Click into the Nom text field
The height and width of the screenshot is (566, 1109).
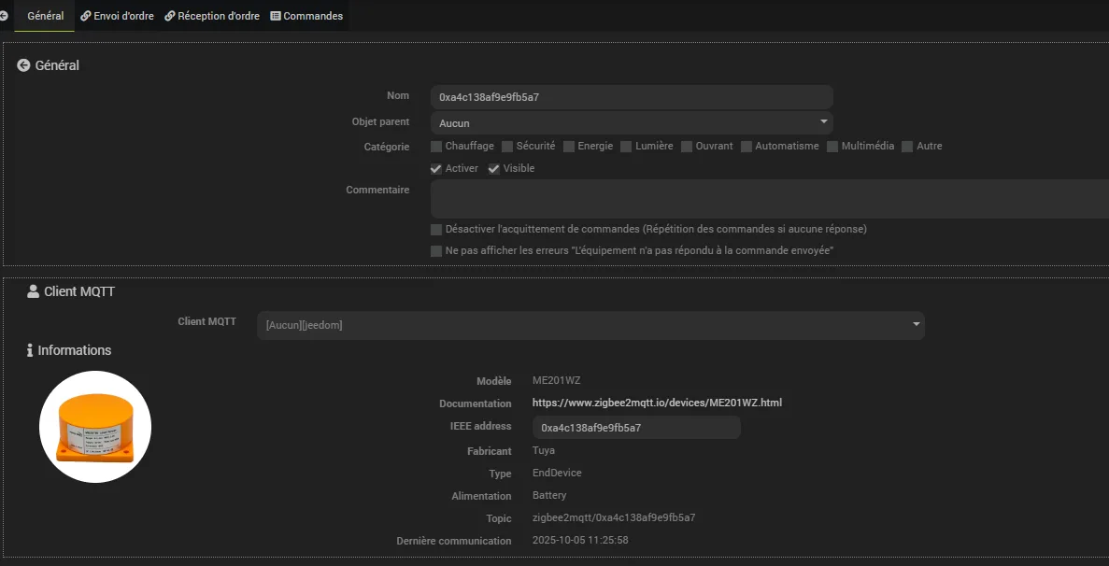pyautogui.click(x=632, y=97)
